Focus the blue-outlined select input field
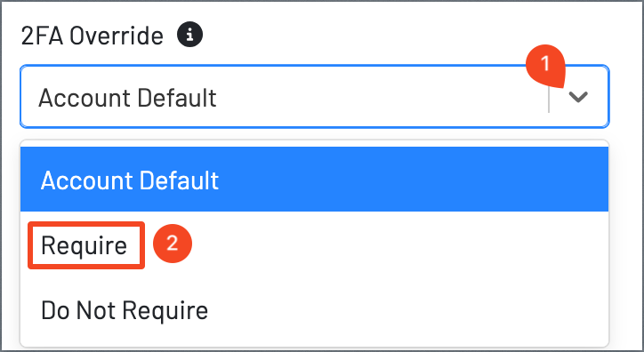The width and height of the screenshot is (644, 352). (315, 97)
